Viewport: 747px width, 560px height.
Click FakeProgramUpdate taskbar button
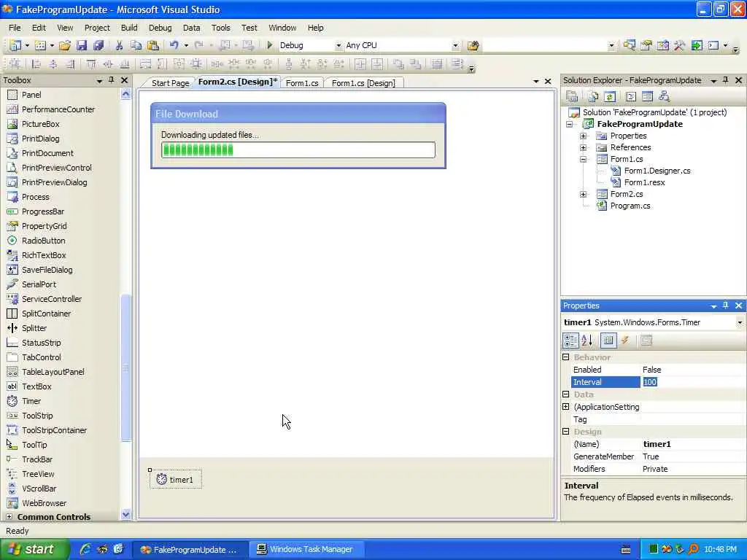[x=190, y=549]
